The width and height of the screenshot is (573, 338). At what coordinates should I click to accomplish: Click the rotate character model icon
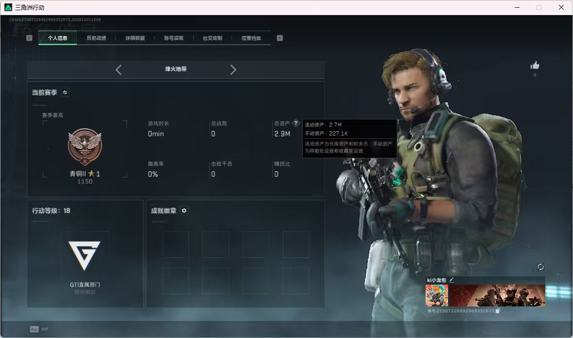tap(540, 267)
